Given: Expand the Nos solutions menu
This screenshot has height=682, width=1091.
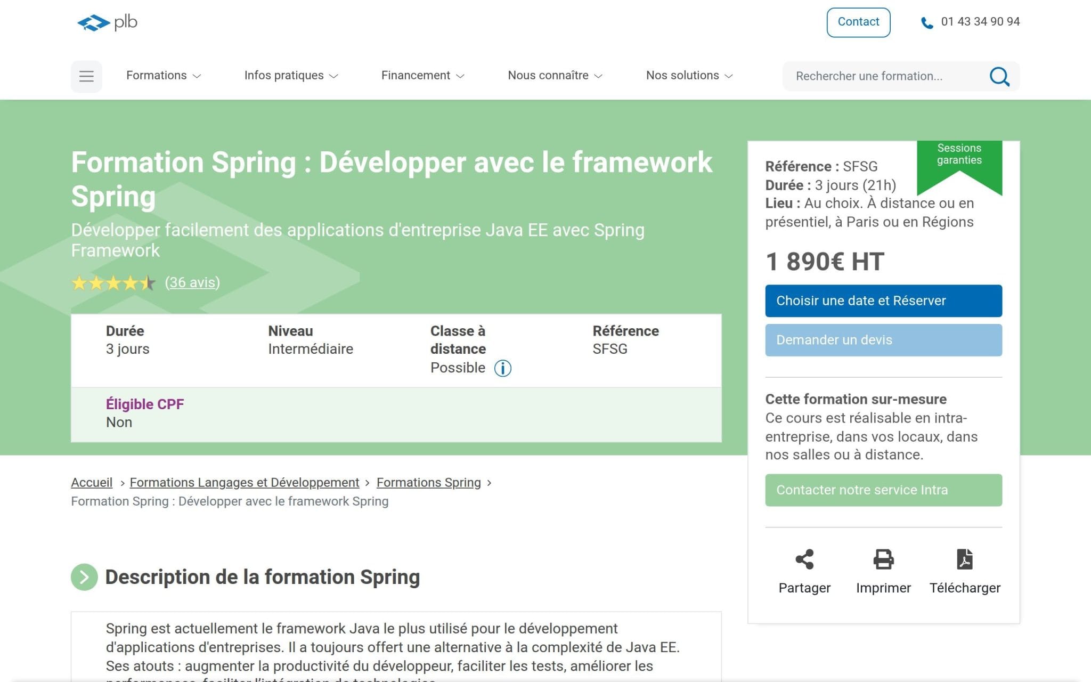Looking at the screenshot, I should [x=690, y=76].
